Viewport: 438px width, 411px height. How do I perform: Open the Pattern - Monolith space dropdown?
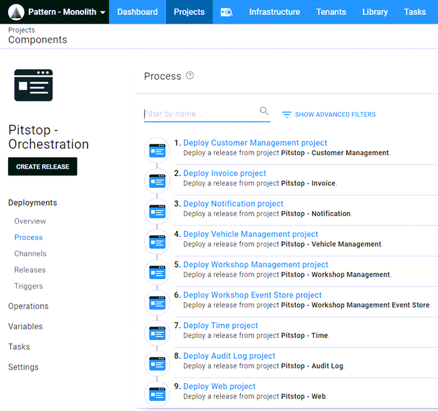59,12
